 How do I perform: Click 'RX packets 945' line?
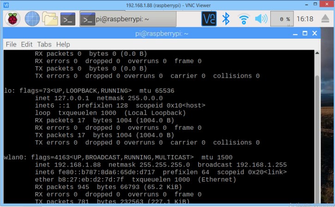tap(109, 187)
